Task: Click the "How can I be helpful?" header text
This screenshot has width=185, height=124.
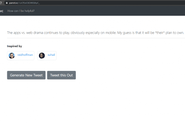Action: 21,11
